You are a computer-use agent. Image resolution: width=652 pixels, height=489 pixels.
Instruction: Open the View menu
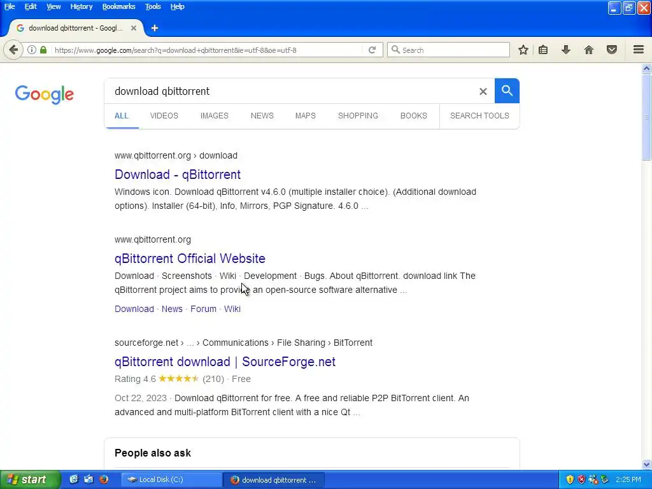tap(53, 6)
